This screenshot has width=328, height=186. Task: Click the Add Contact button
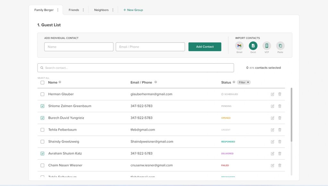pos(205,47)
